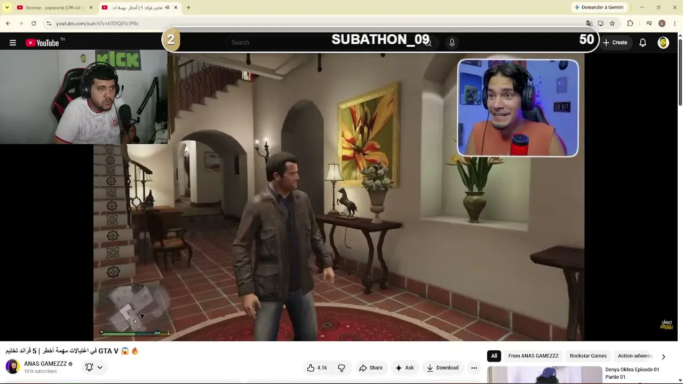Open more actions three-dot menu under video
Image resolution: width=683 pixels, height=384 pixels.
(474, 367)
